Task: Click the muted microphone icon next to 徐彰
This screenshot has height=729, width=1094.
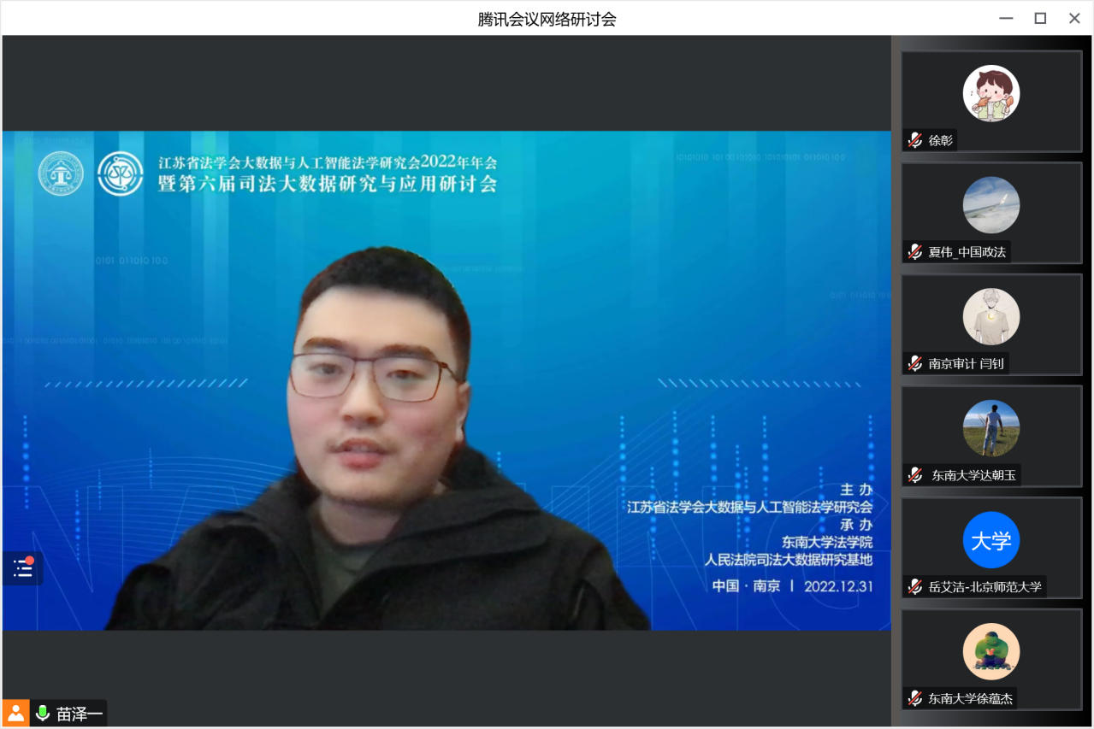Action: [x=915, y=140]
